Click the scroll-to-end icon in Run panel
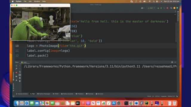Screen dimensions: 191x107 [x=20, y=75]
